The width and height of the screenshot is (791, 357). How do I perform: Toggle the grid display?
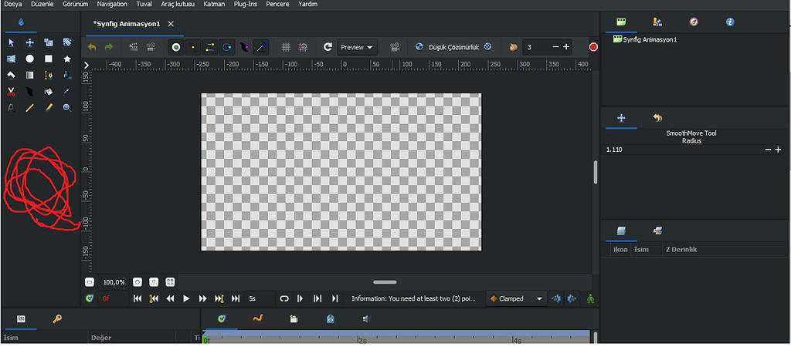click(x=286, y=47)
